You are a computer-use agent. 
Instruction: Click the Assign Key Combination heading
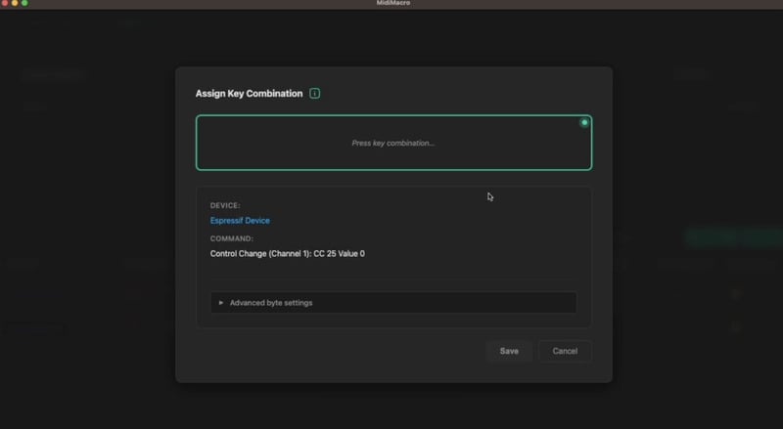click(x=249, y=94)
